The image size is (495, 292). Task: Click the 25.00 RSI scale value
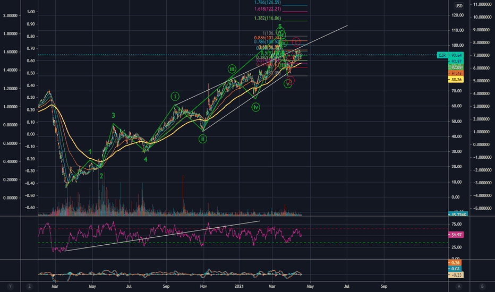pos(457,247)
